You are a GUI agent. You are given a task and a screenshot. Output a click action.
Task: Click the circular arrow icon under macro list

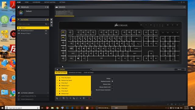pos(70,98)
